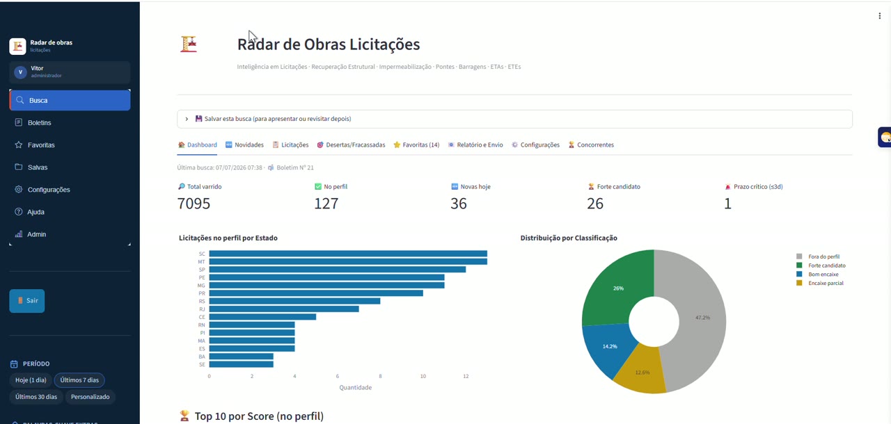Click the crane logo beside the page title

pos(189,44)
